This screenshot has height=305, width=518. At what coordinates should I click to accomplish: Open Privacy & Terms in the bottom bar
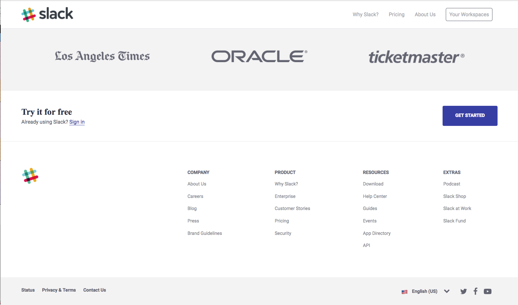click(x=59, y=290)
